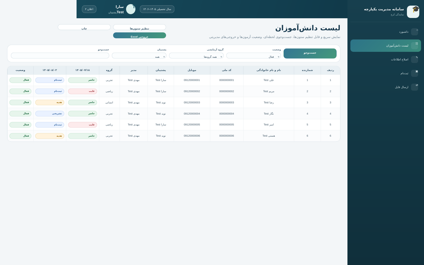
Task: Click student name علی Test
Action: [x=269, y=80]
